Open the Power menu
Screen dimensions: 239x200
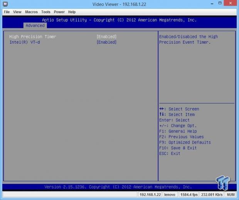coord(59,12)
